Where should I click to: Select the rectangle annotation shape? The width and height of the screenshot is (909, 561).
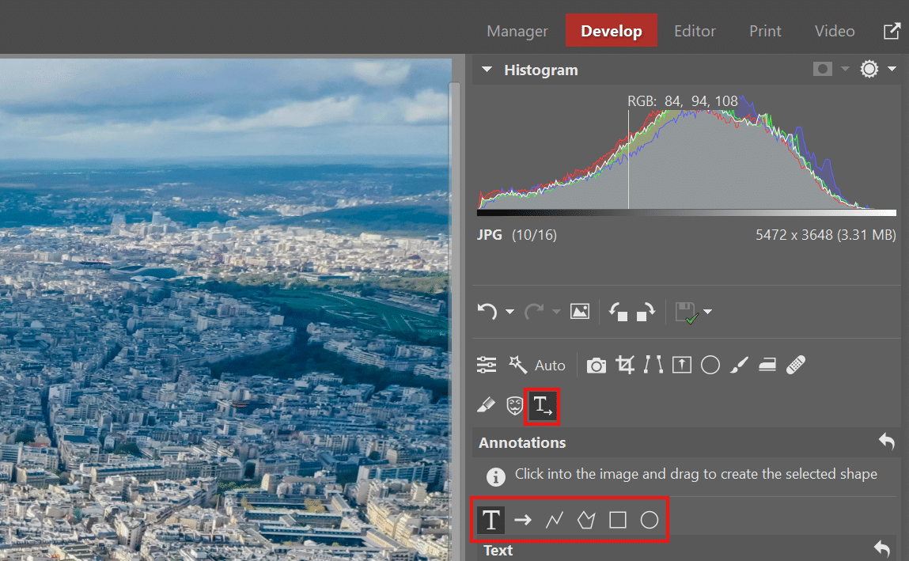click(x=618, y=520)
